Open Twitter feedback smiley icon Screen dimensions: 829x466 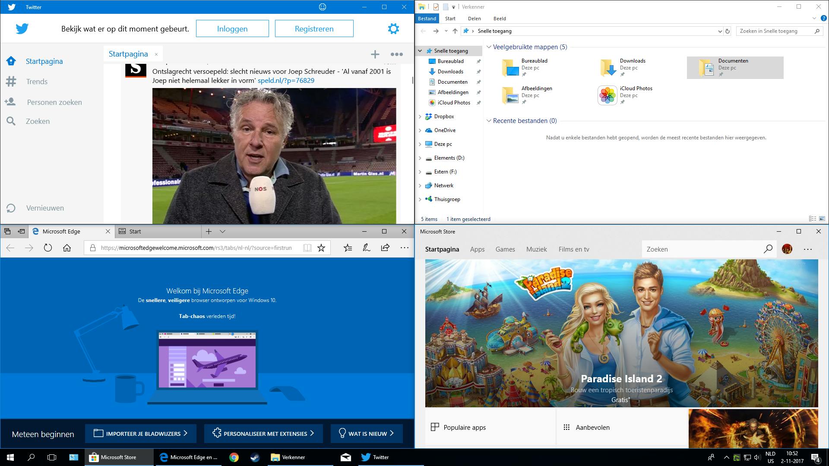(x=323, y=7)
